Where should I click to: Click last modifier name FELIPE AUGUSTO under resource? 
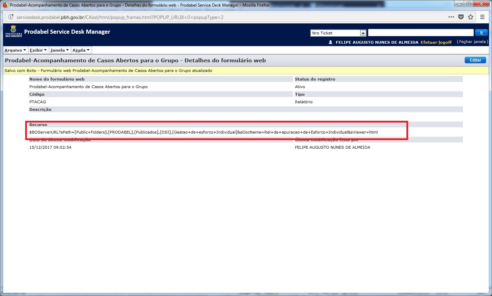tap(333, 147)
